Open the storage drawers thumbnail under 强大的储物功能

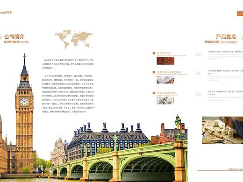tap(165, 100)
